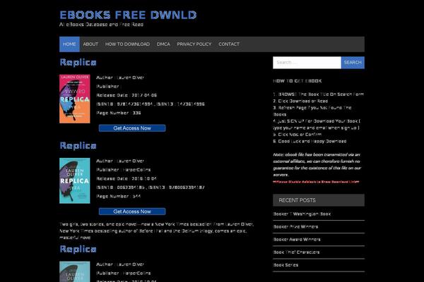Open the second Replica heading above HarperCollins entry
Image resolution: width=424 pixels, height=282 pixels.
click(78, 145)
